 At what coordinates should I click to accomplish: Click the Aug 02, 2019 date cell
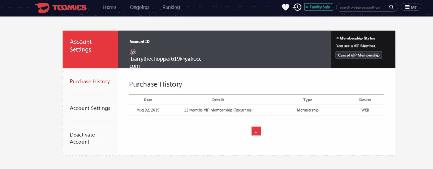pos(148,110)
